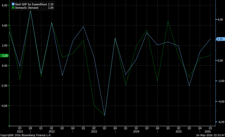Click the Bloomberg Finance L.P. copyright text
This screenshot has width=225, height=137.
tap(26, 136)
